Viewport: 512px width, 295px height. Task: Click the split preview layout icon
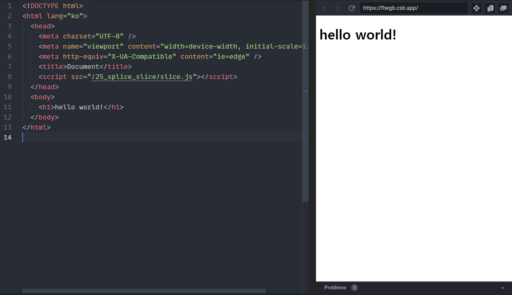tap(490, 8)
